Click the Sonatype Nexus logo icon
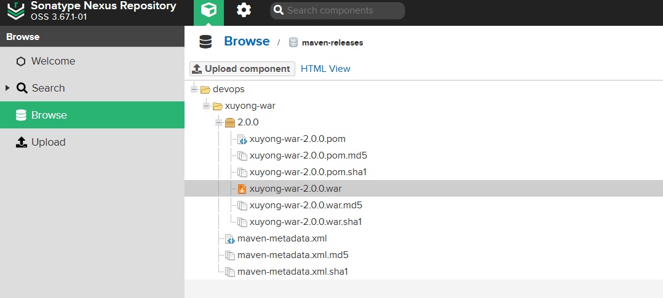663x298 pixels. tap(16, 10)
